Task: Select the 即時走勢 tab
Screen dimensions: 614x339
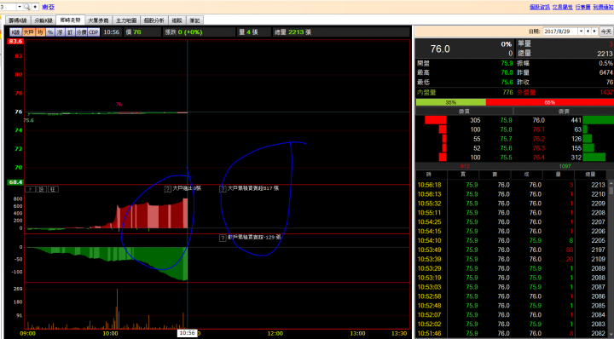Action: pos(70,20)
